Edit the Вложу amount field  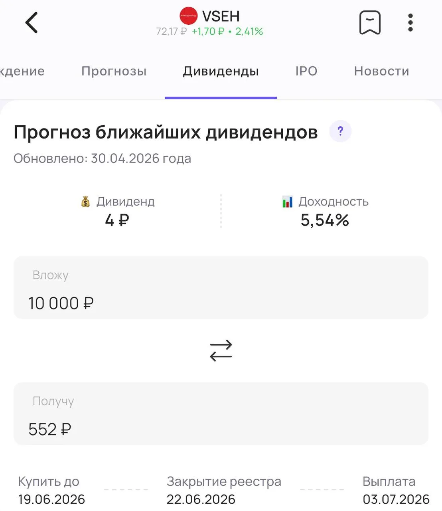221,287
